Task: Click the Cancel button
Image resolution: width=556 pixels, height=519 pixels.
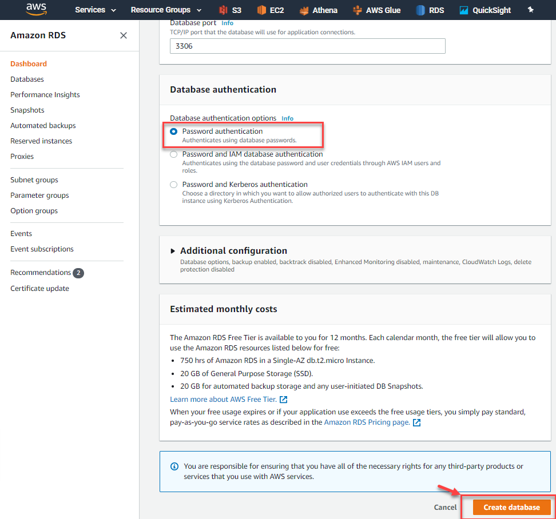Action: click(x=445, y=508)
